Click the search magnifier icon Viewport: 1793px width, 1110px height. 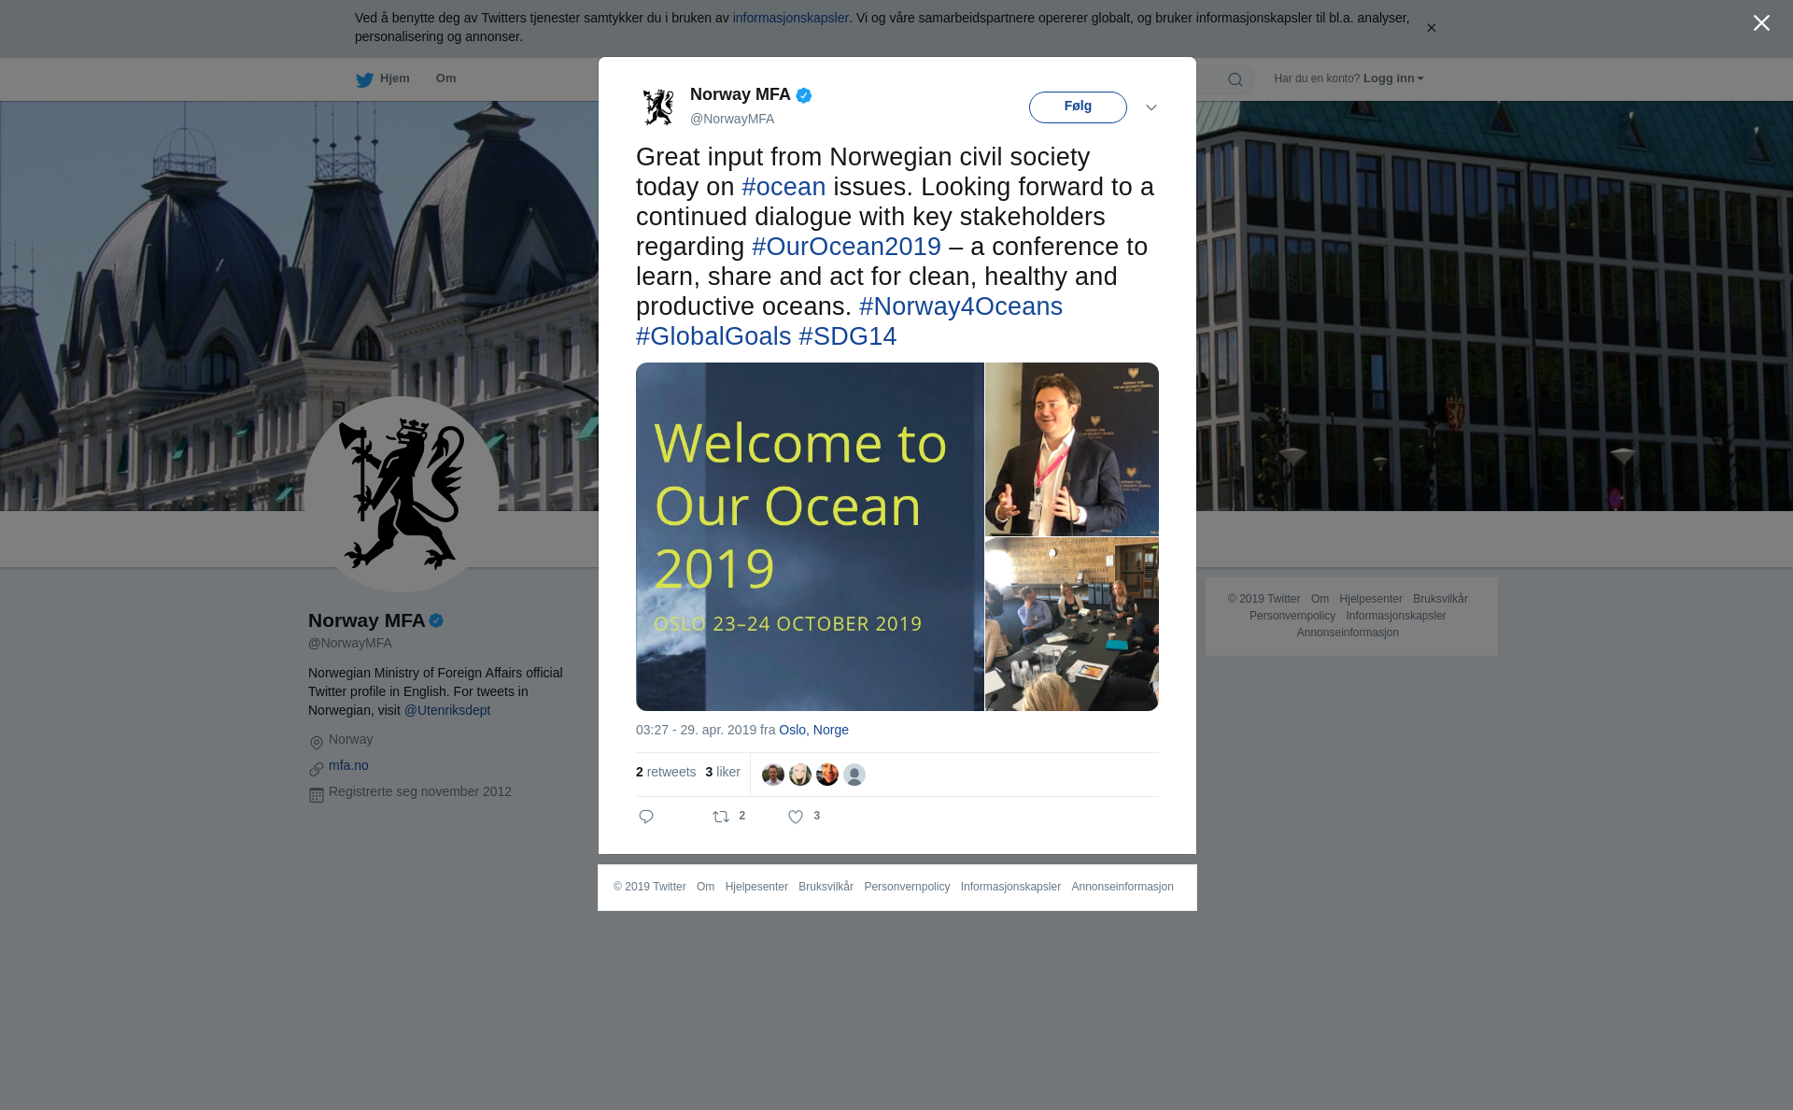click(1235, 79)
